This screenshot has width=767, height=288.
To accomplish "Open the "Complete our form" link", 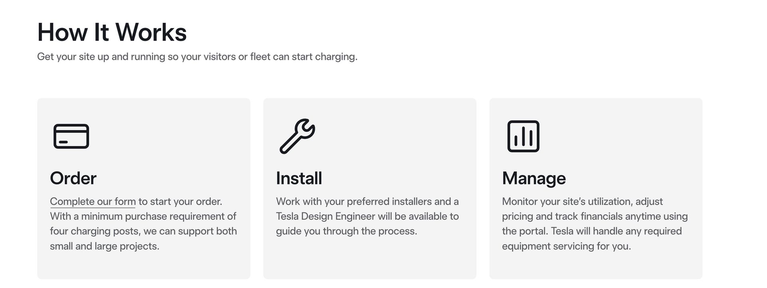I will point(93,201).
